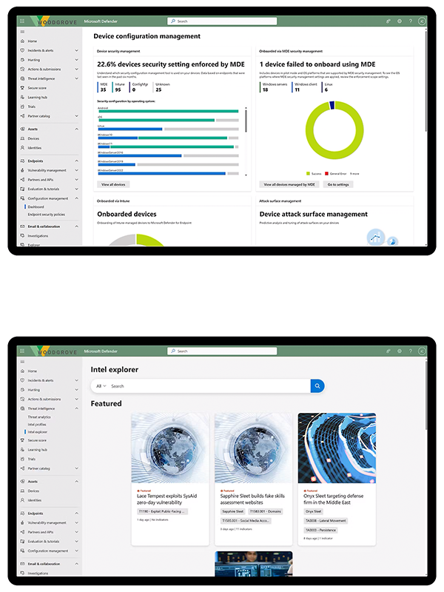The width and height of the screenshot is (444, 592).
Task: Click app launcher grid icon in Device configuration screen
Action: [22, 21]
